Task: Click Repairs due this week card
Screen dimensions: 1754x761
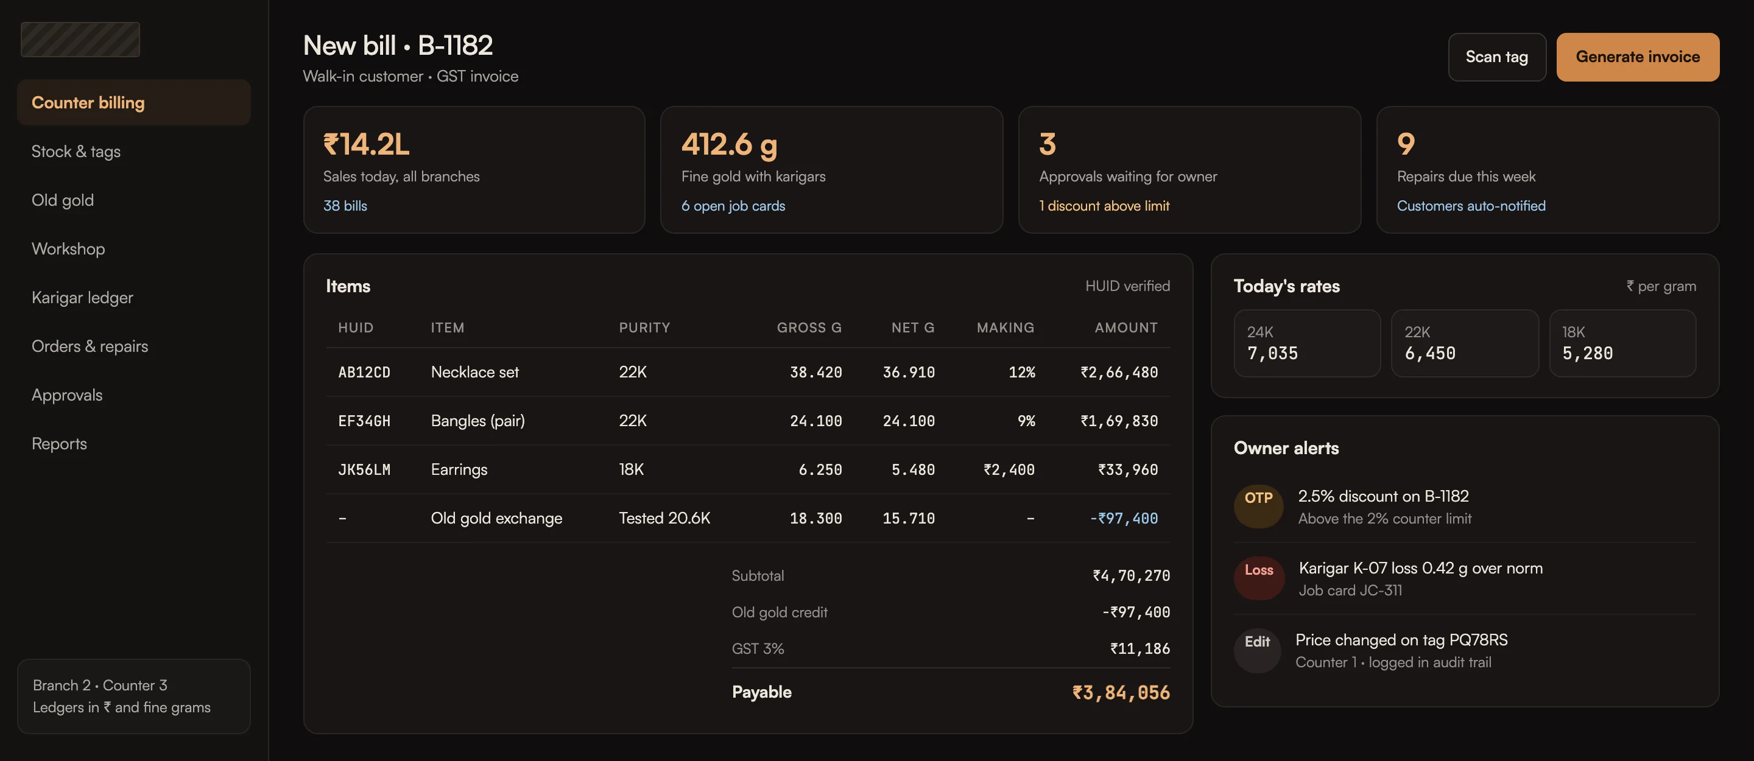Action: (1548, 169)
